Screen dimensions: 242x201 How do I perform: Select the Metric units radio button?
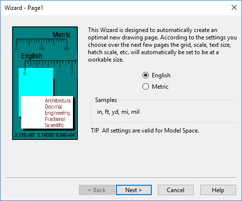coord(145,87)
